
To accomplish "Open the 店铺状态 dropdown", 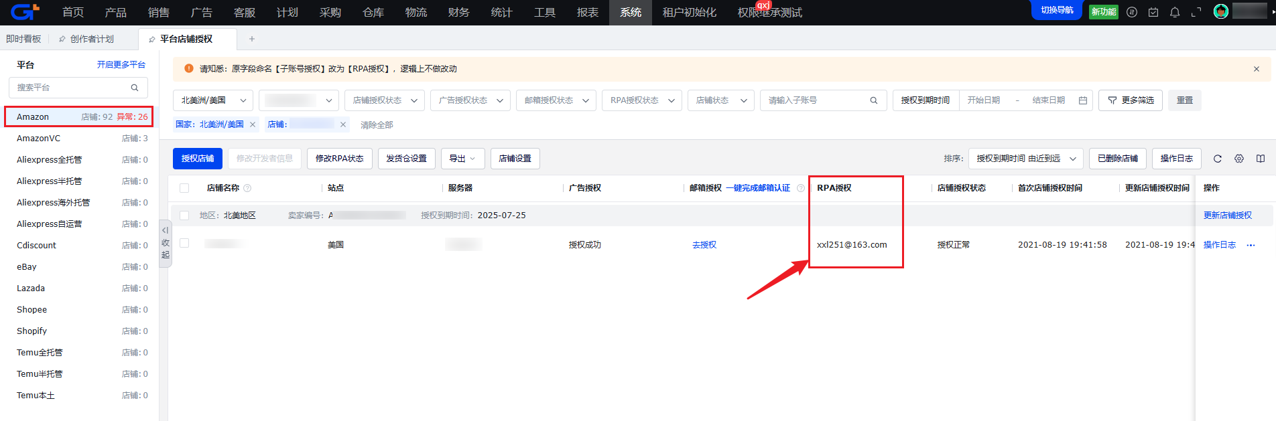I will (x=721, y=100).
